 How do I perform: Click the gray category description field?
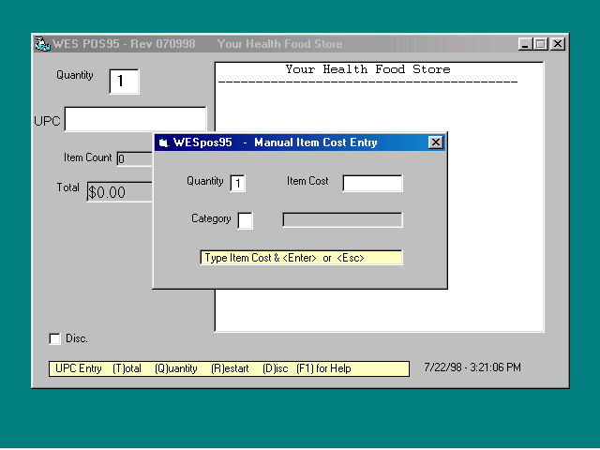point(342,220)
